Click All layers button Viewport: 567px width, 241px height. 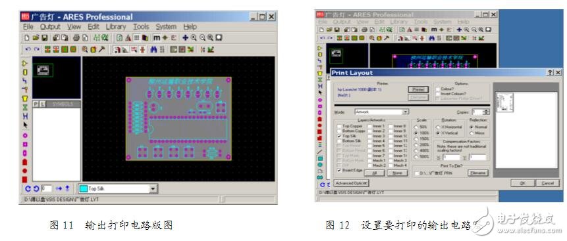point(374,173)
